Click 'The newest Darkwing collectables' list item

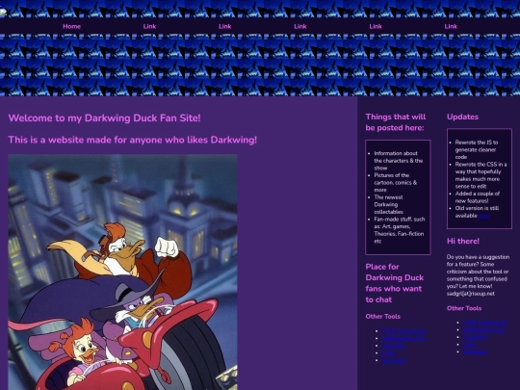[389, 204]
